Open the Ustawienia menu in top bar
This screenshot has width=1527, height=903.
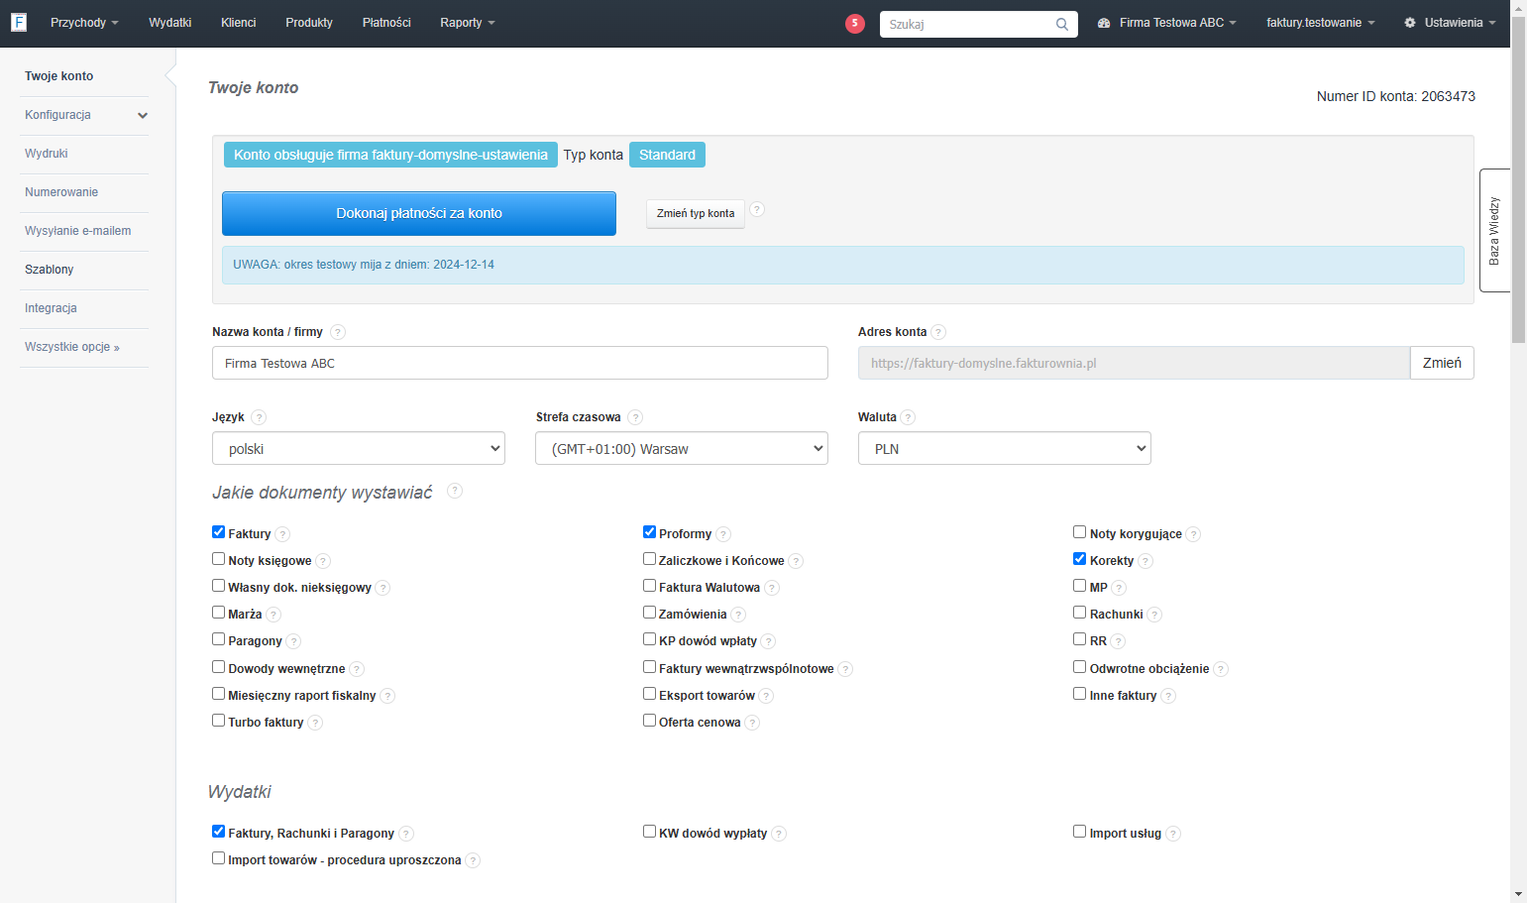point(1450,23)
